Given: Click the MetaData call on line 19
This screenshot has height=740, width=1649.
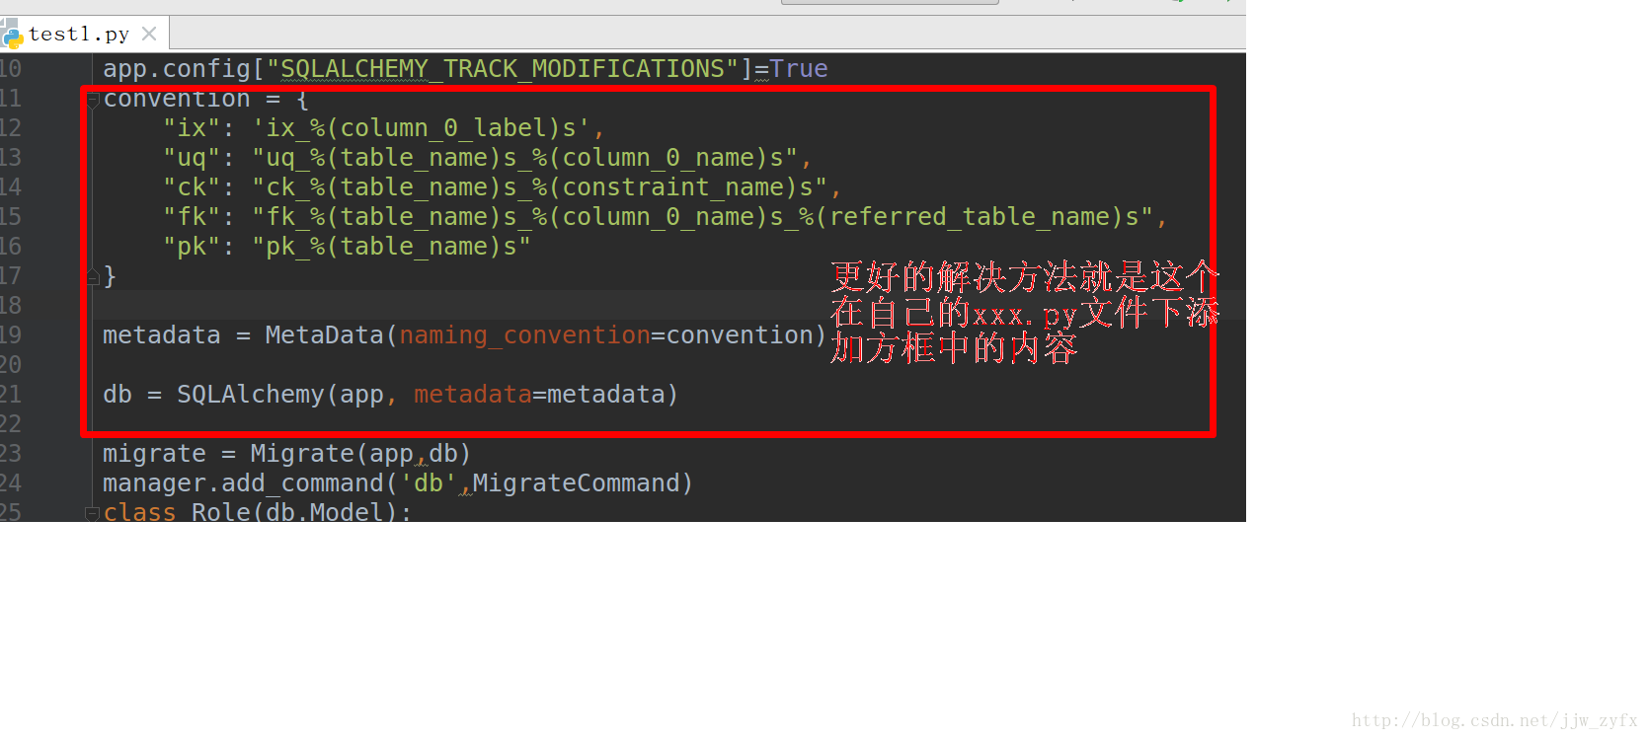Looking at the screenshot, I should coord(324,335).
